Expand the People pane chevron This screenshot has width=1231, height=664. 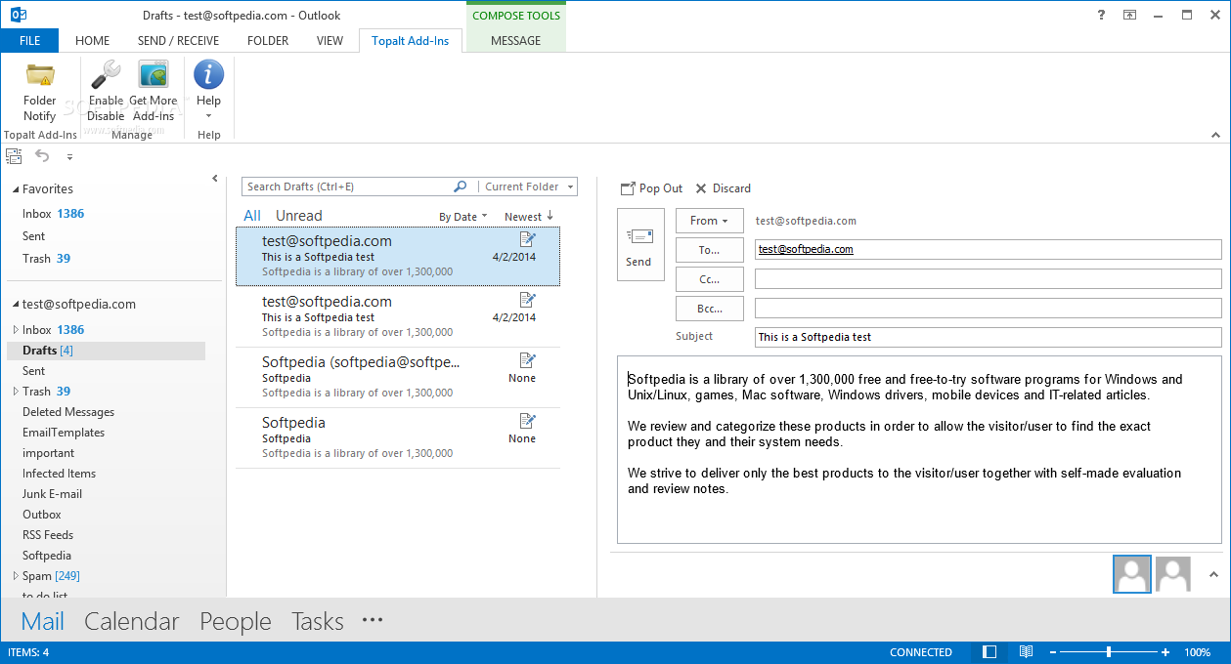point(1214,574)
